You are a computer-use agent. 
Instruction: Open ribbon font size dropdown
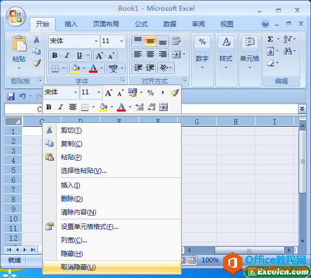121,41
